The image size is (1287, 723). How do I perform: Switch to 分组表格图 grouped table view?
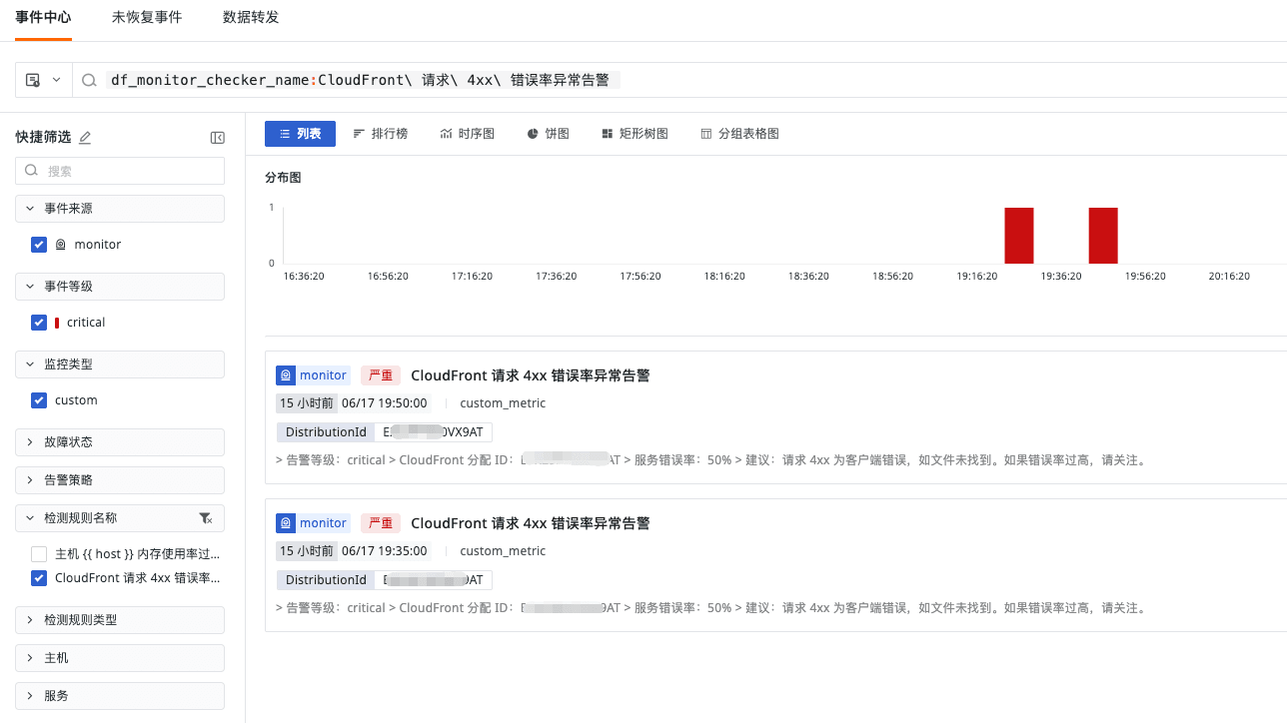point(739,134)
